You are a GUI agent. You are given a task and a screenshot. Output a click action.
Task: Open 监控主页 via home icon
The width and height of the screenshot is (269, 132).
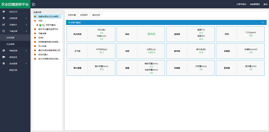(4, 11)
